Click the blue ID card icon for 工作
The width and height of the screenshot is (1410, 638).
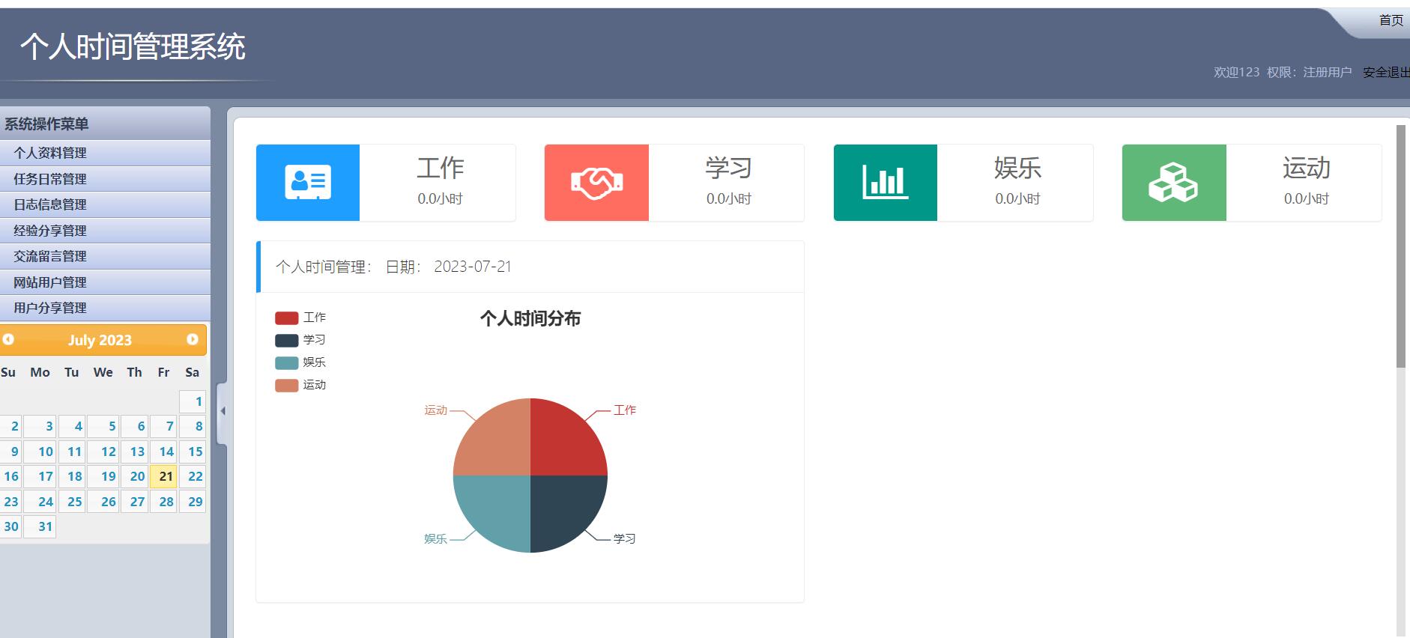coord(308,183)
